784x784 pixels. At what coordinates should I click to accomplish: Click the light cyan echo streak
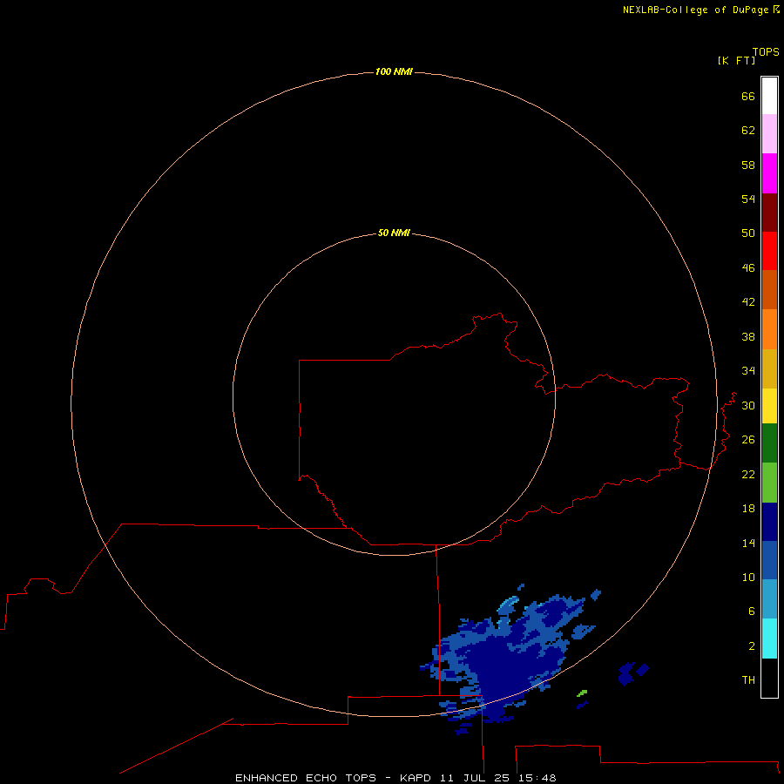(508, 603)
